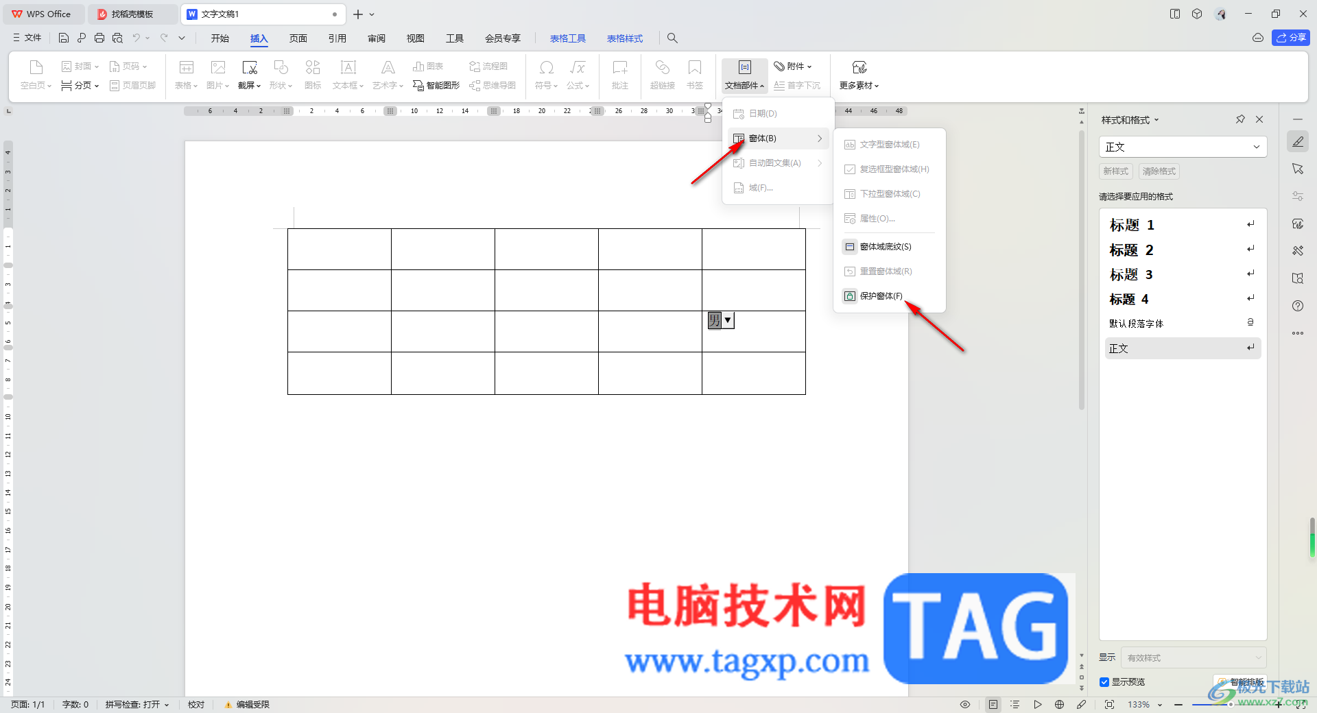Click the fit page zoom icon
Viewport: 1317px width, 713px height.
pyautogui.click(x=1110, y=705)
